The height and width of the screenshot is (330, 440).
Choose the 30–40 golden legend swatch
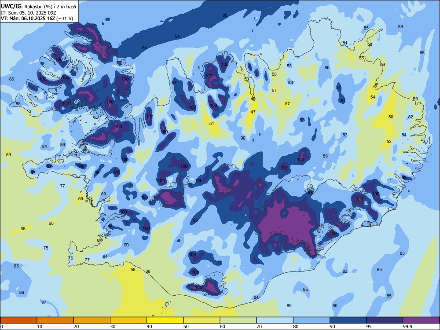(x=128, y=320)
